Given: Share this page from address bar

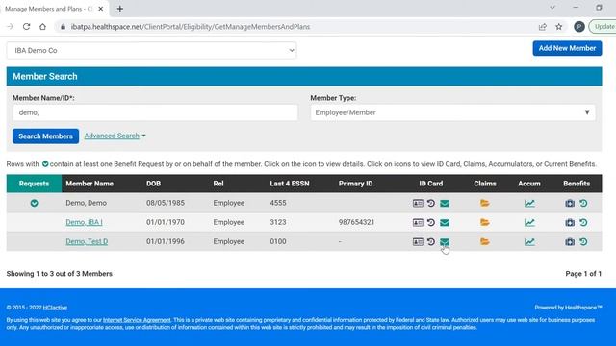Looking at the screenshot, I should point(543,27).
